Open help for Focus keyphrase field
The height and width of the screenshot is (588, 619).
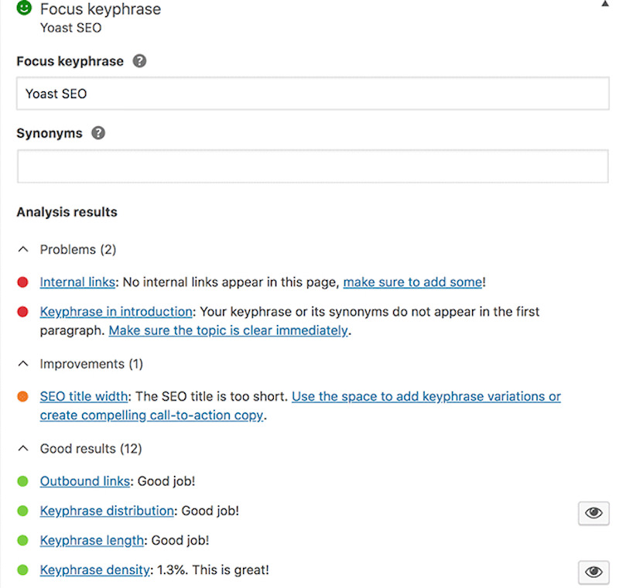(x=139, y=61)
